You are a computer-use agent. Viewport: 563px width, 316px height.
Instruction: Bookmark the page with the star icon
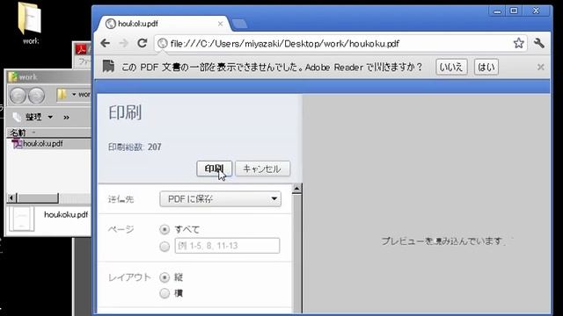(x=518, y=43)
